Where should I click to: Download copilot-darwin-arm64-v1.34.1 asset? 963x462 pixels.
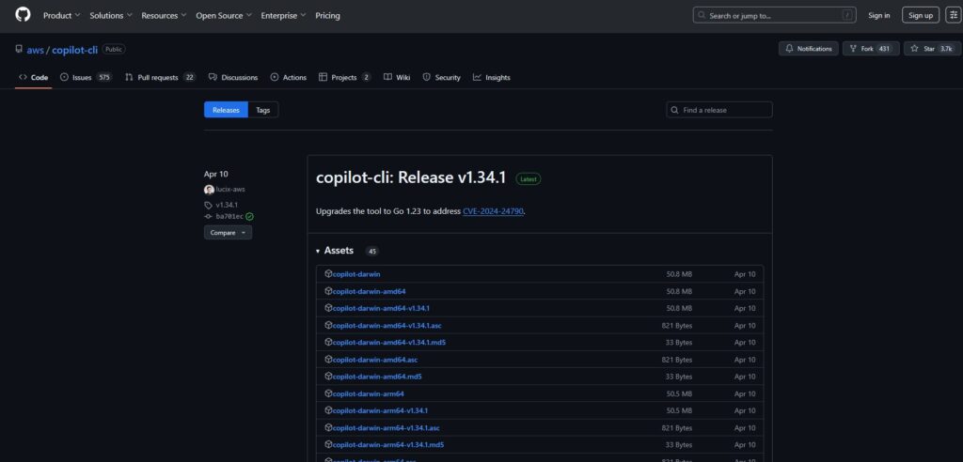pos(380,410)
